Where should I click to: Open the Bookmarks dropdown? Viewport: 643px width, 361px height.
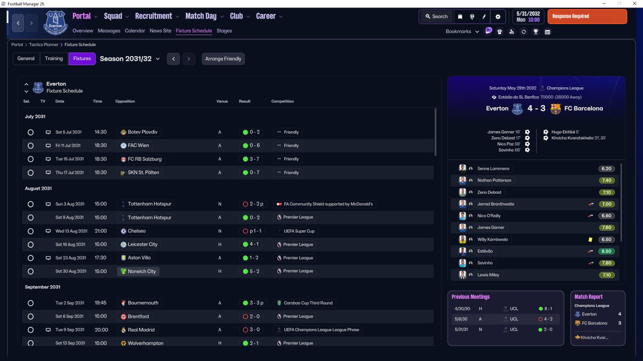(462, 32)
